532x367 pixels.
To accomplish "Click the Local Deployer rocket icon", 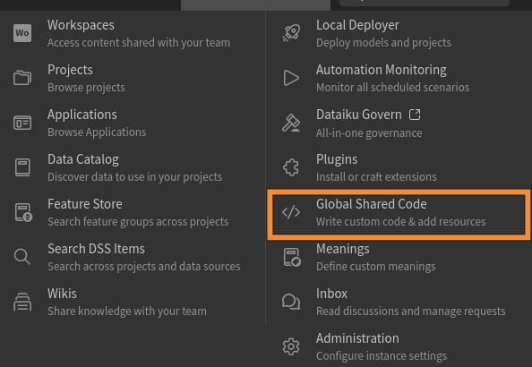I will [x=291, y=33].
